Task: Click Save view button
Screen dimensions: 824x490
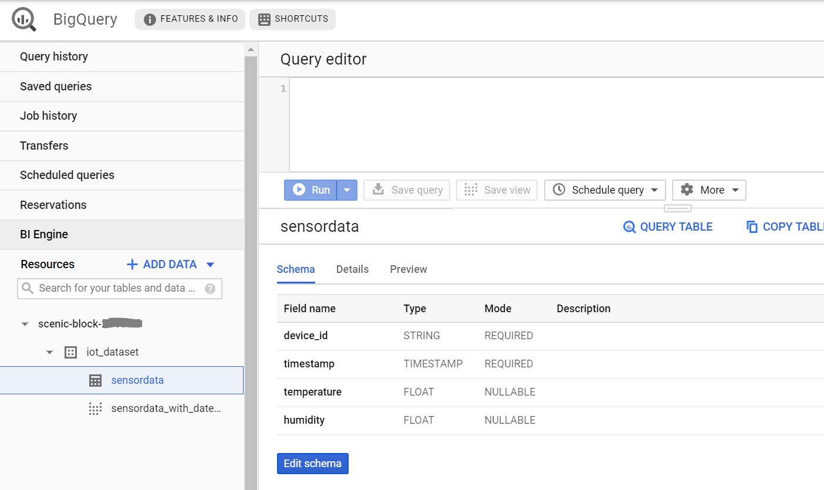Action: point(497,190)
